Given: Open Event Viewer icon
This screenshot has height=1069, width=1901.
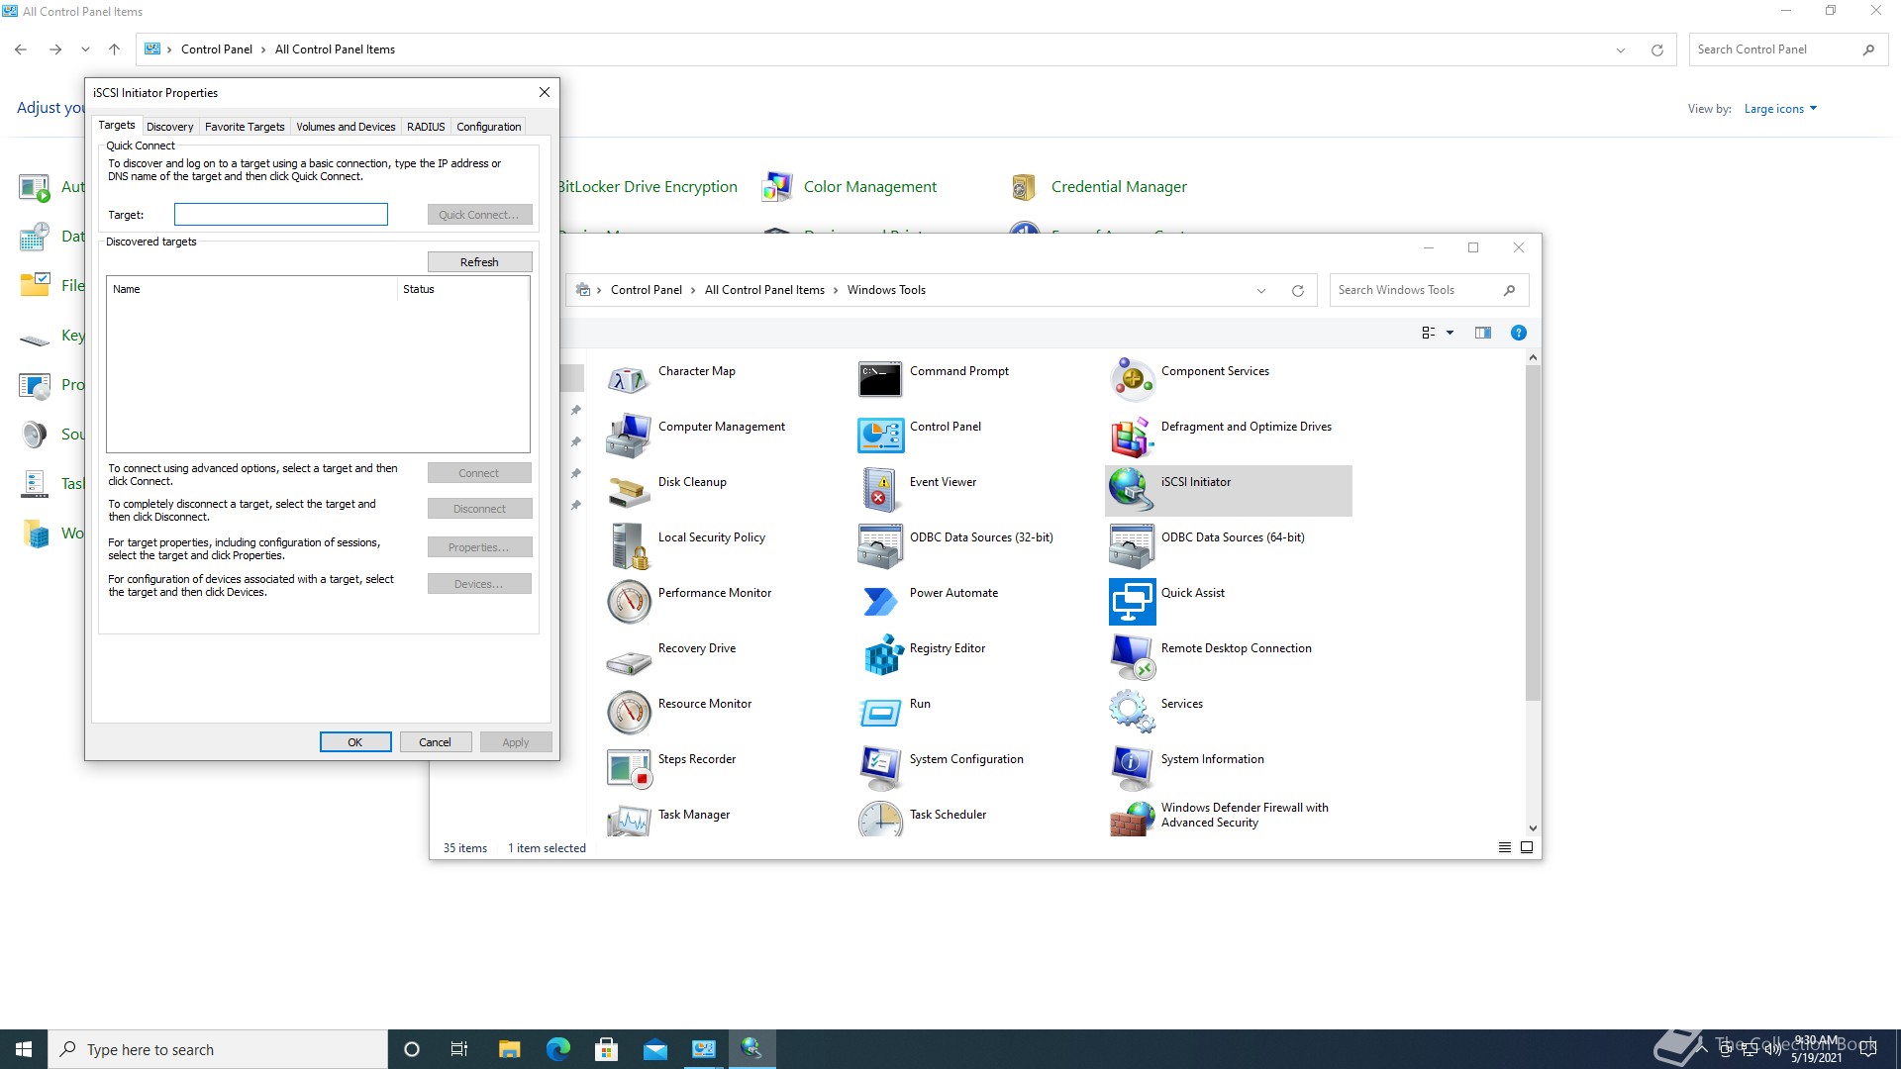Looking at the screenshot, I should pyautogui.click(x=880, y=490).
